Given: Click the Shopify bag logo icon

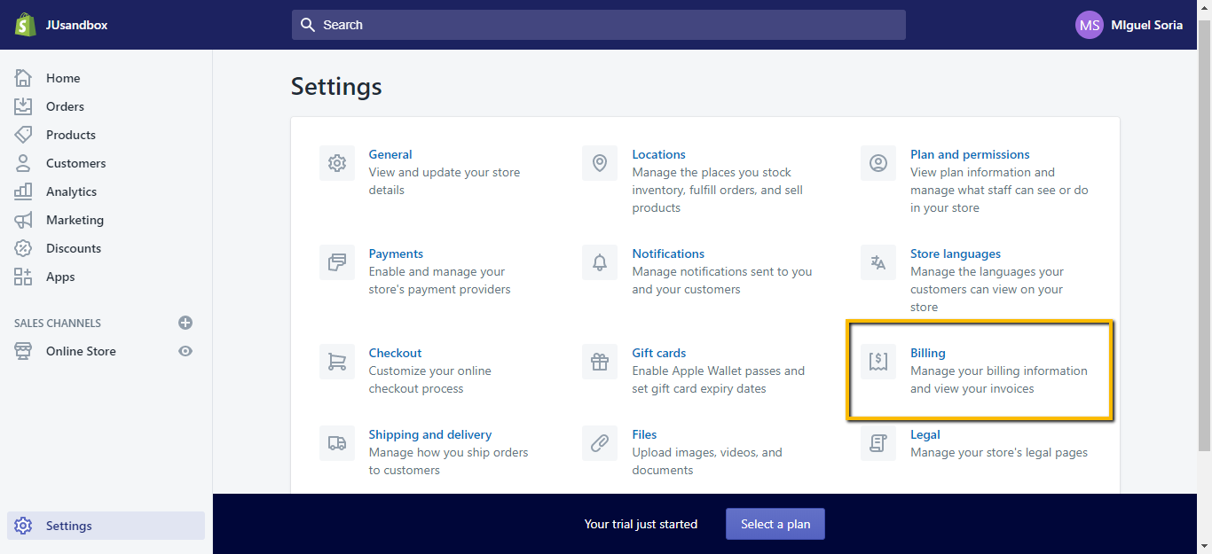Looking at the screenshot, I should 25,25.
